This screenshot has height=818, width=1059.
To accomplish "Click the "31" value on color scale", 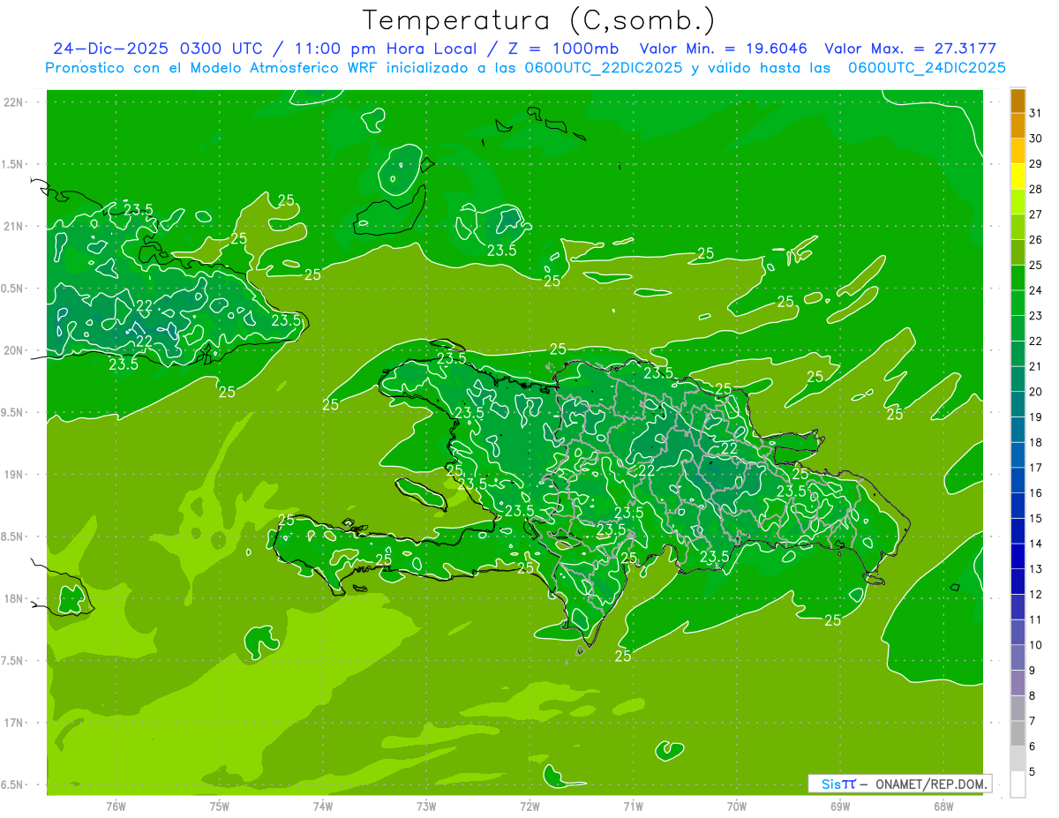I will pos(1036,113).
